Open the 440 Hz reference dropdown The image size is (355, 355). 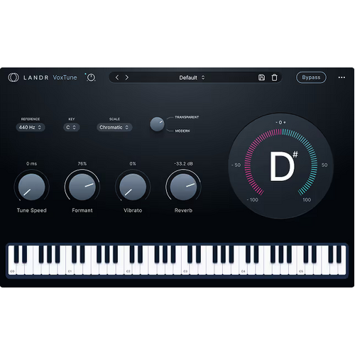tap(31, 127)
